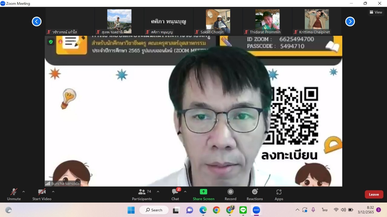Select ศศิภา หนุนบุญ participant tile

[x=168, y=21]
